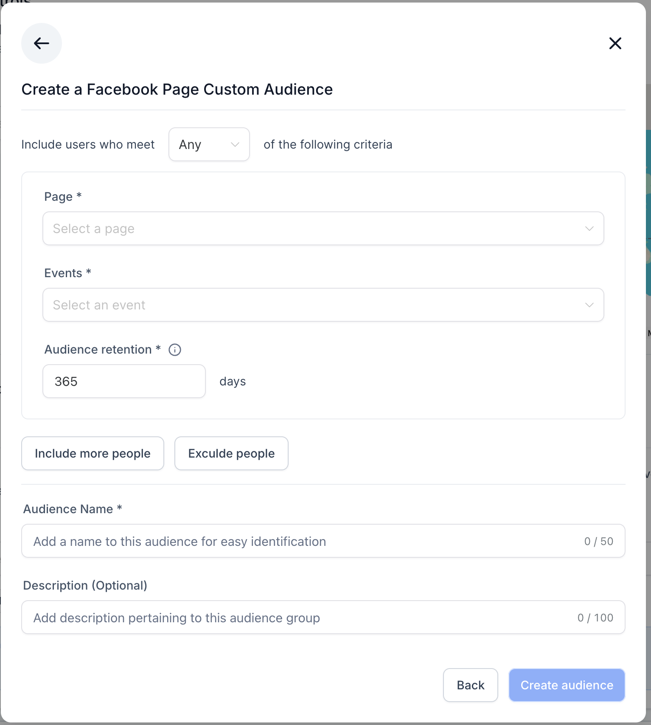Image resolution: width=651 pixels, height=725 pixels.
Task: Click the 'Description (Optional)' label
Action: (x=85, y=585)
